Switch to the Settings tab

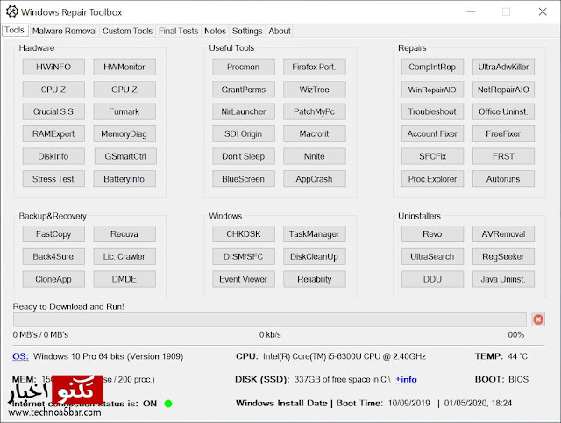click(247, 32)
